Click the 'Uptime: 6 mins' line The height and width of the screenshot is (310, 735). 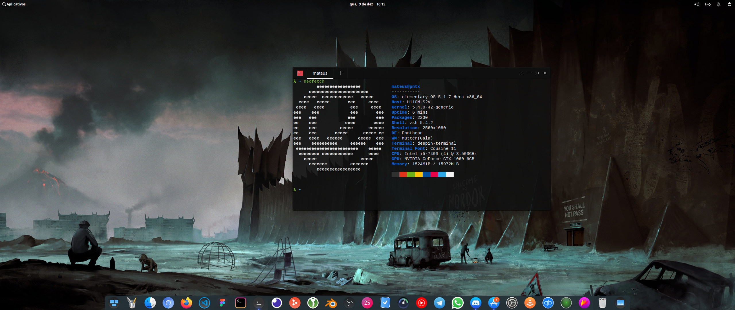(409, 113)
